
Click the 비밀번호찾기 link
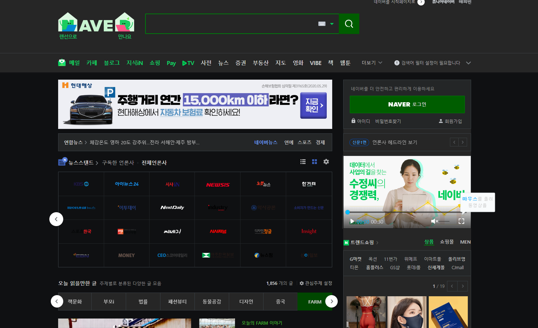(x=388, y=121)
